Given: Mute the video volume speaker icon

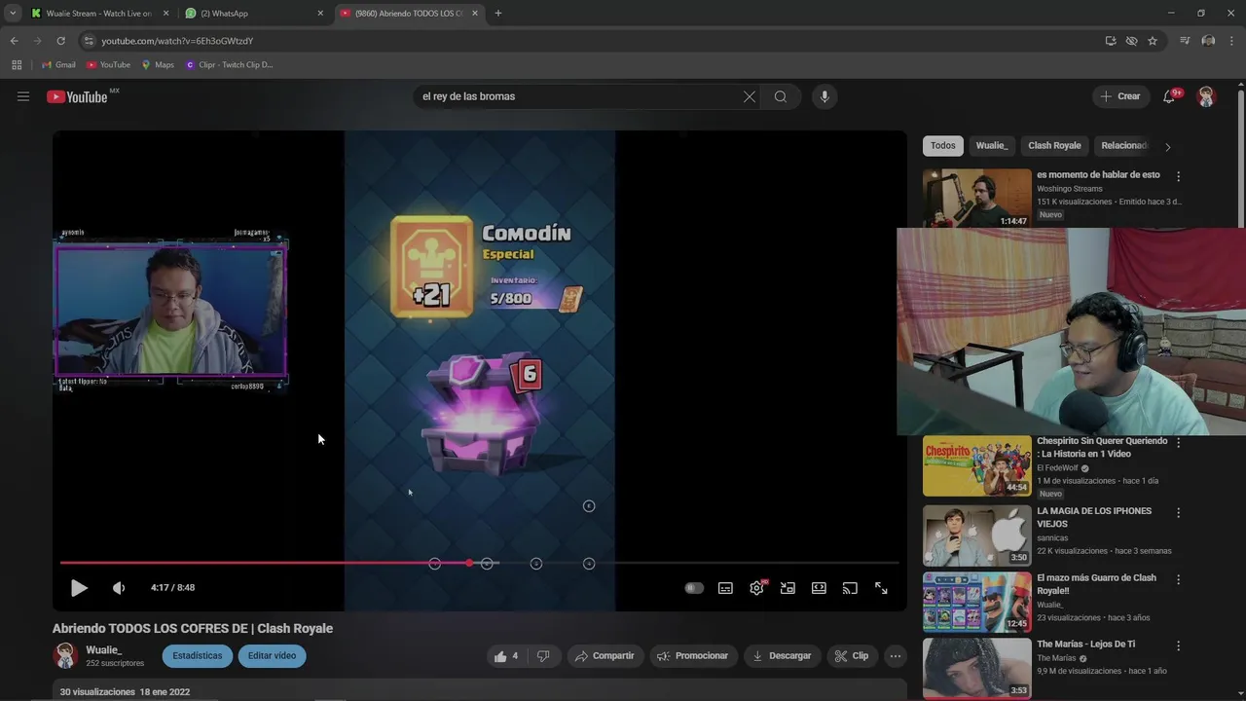Looking at the screenshot, I should [119, 588].
